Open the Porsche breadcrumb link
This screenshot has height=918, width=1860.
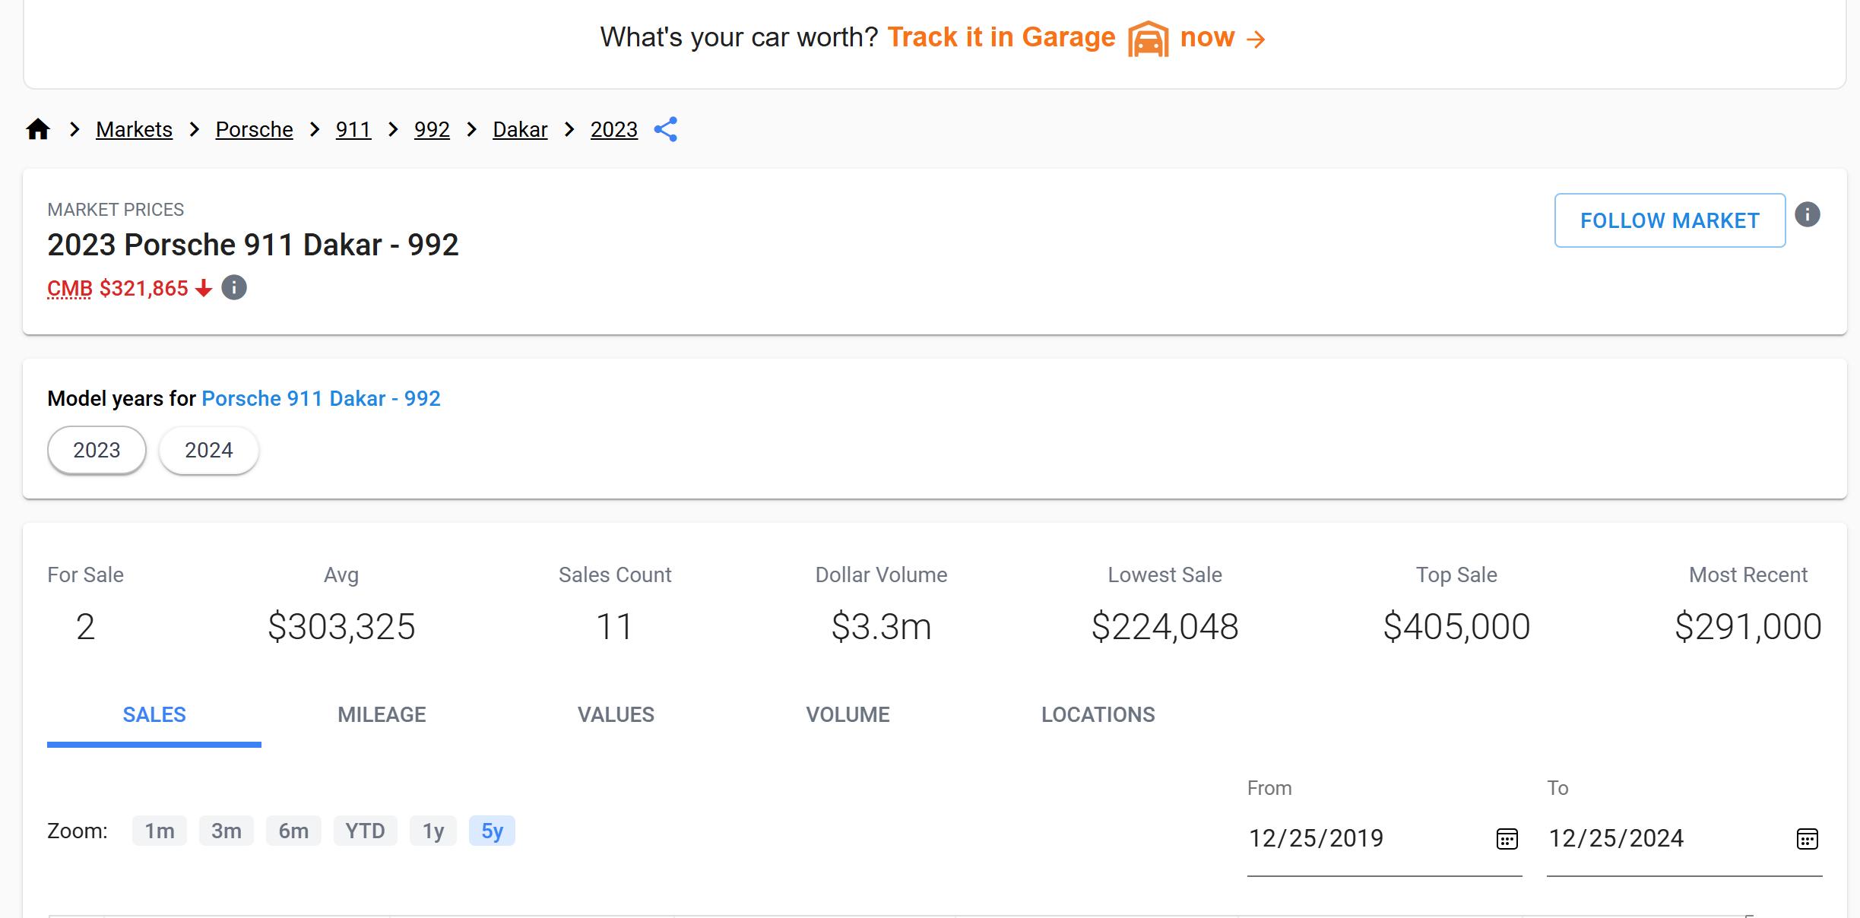pos(254,129)
